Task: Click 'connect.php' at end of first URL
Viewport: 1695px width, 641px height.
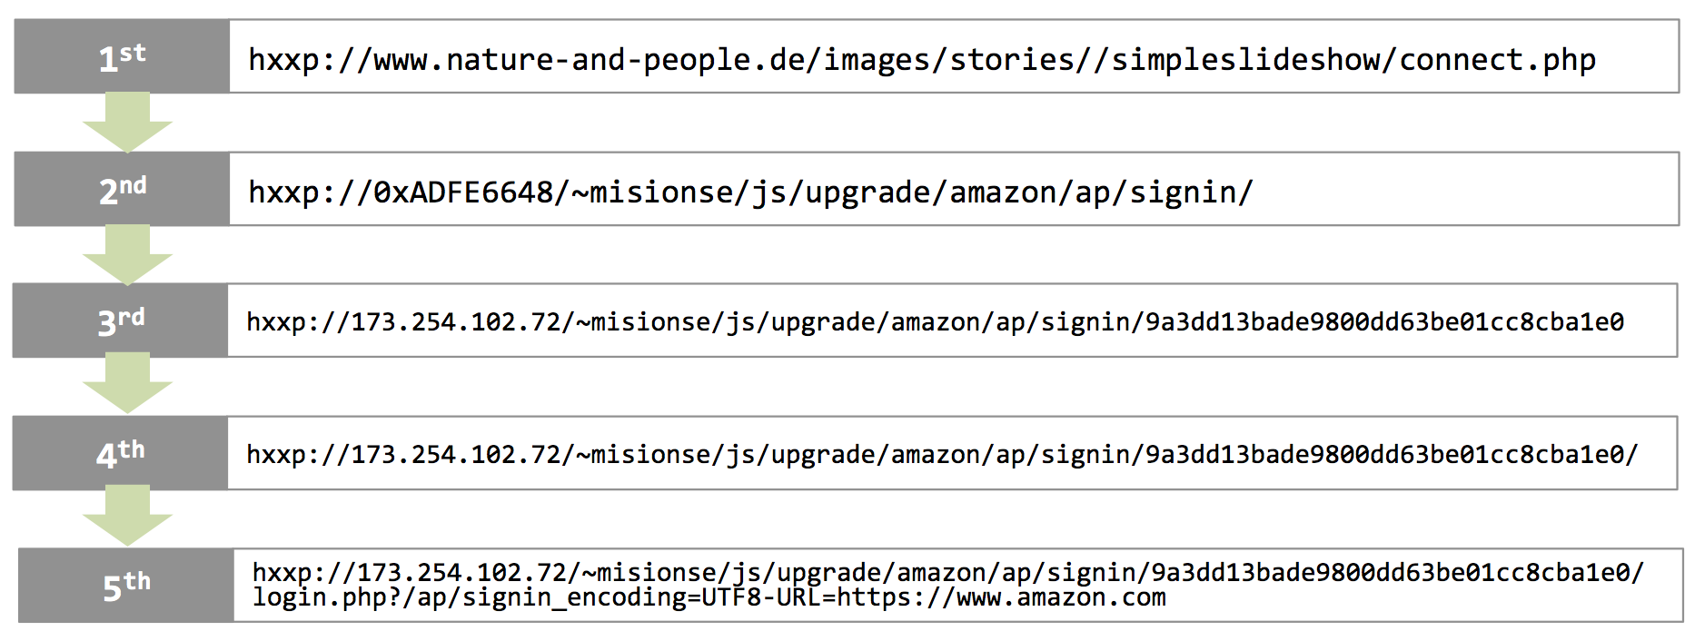Action: (1498, 60)
